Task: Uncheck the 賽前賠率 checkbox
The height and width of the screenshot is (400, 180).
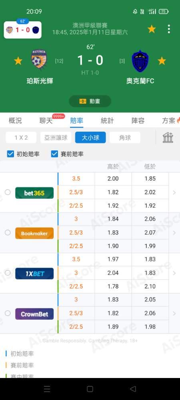Action: pos(54,154)
